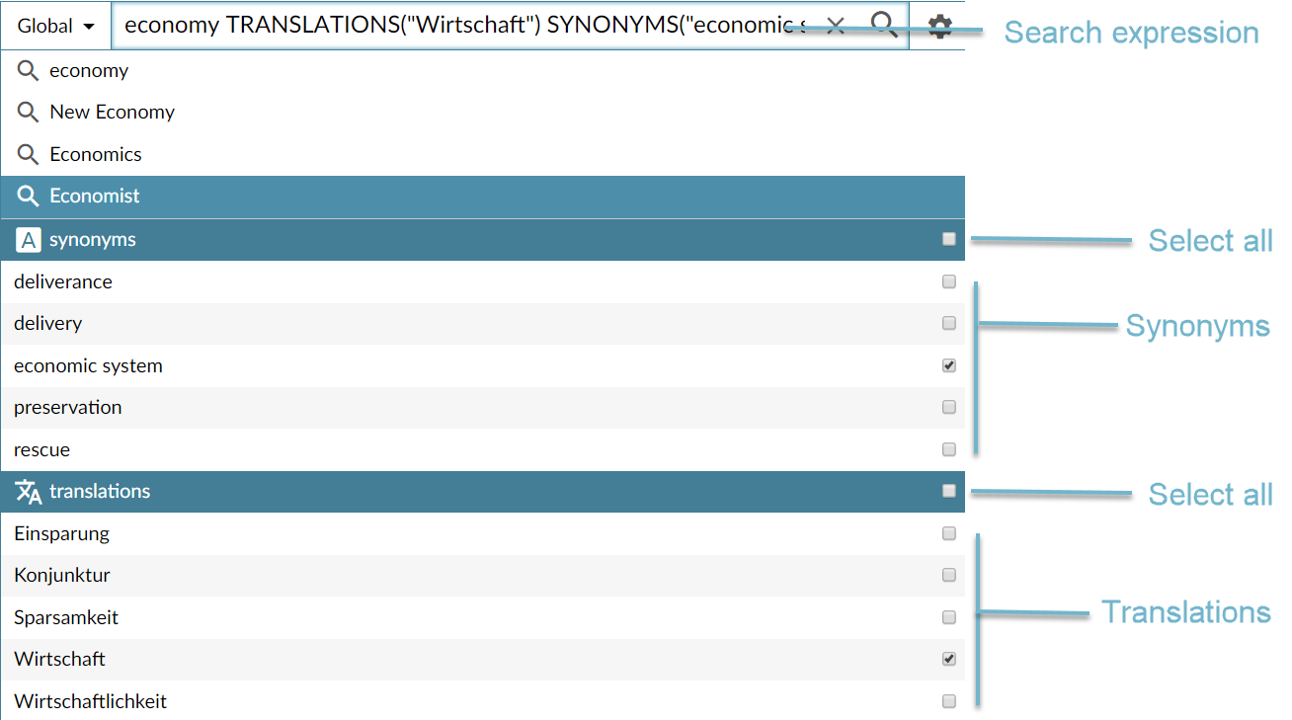Image resolution: width=1292 pixels, height=720 pixels.
Task: Click the translations header icon
Action: point(29,492)
